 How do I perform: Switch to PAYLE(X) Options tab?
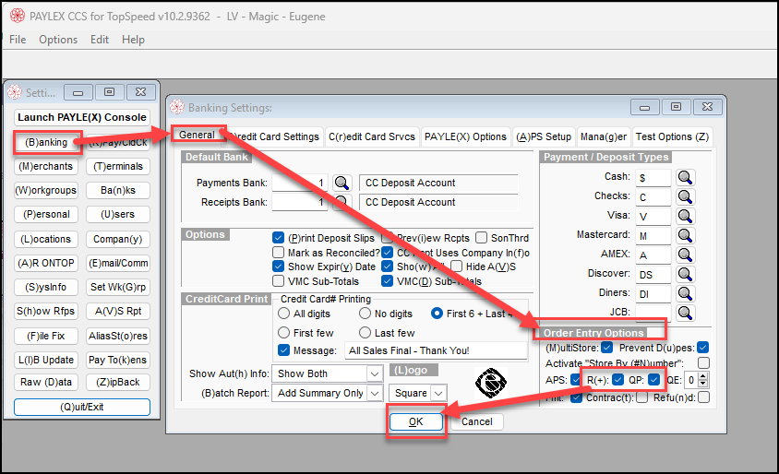tap(465, 136)
